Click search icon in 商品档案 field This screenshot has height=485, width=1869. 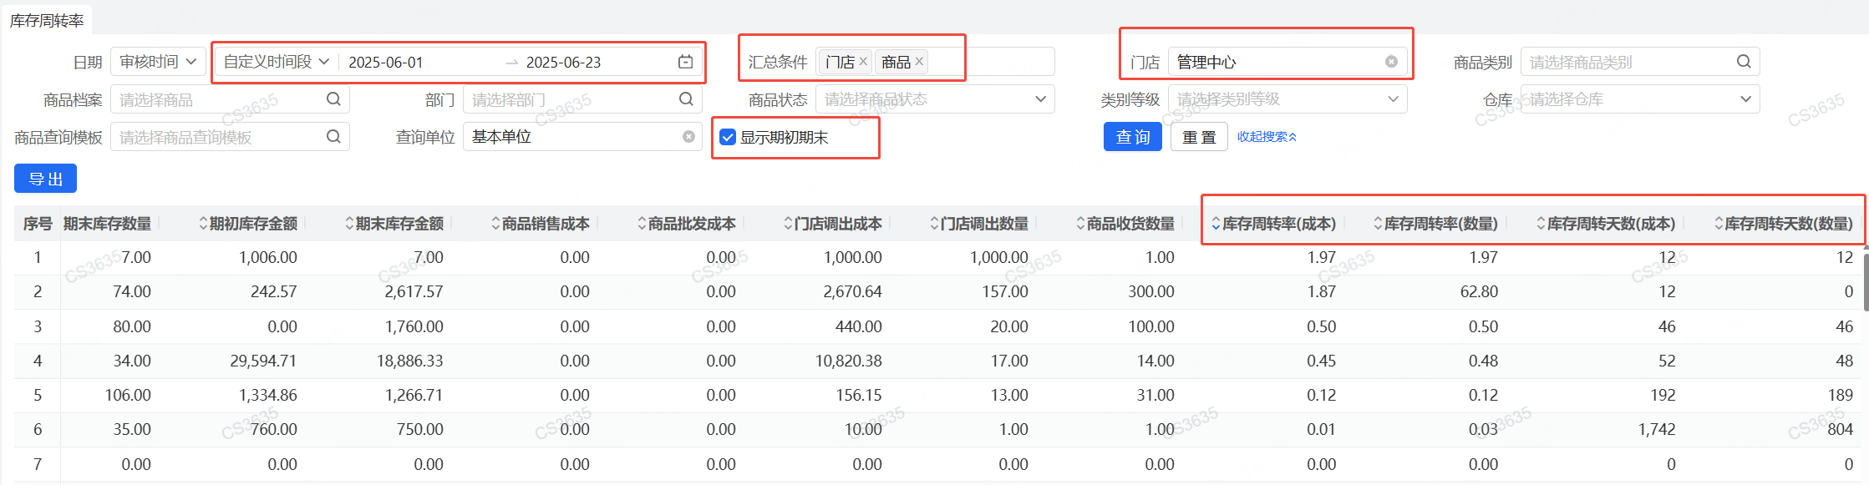pyautogui.click(x=333, y=99)
